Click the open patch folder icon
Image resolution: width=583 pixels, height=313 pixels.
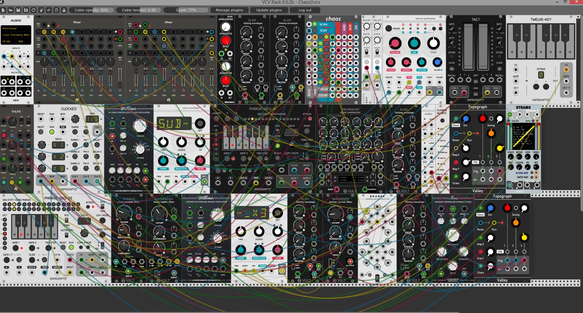coord(11,10)
